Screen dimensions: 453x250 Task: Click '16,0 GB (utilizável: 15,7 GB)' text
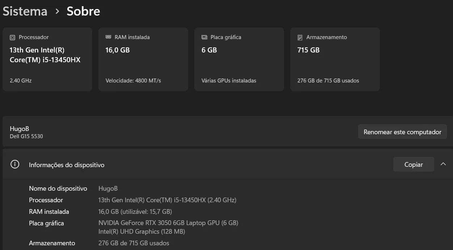coord(135,212)
